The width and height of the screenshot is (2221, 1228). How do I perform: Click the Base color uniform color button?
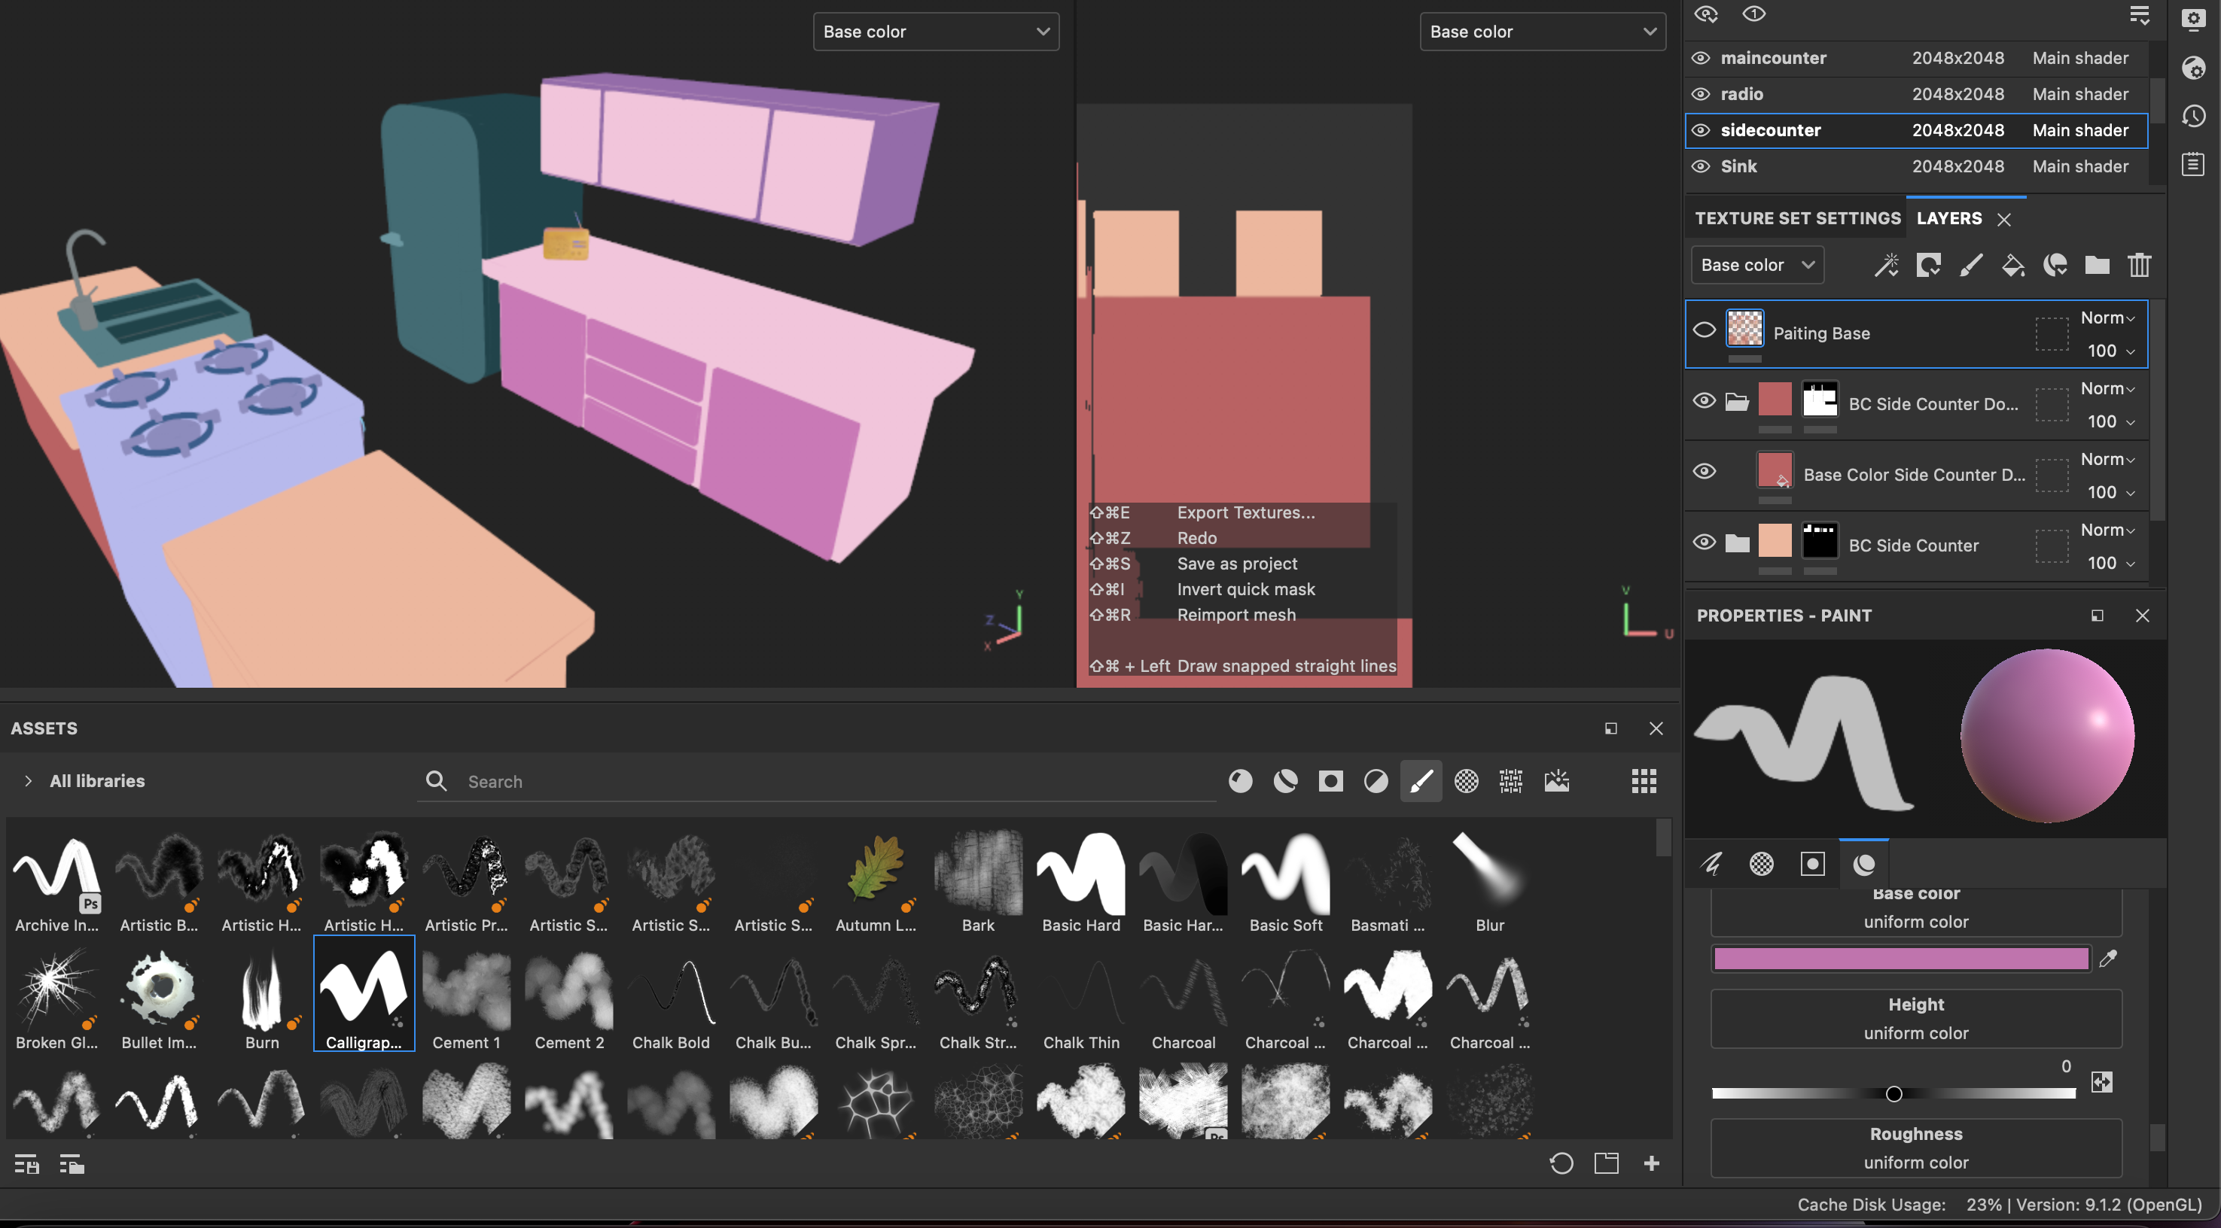click(1915, 921)
